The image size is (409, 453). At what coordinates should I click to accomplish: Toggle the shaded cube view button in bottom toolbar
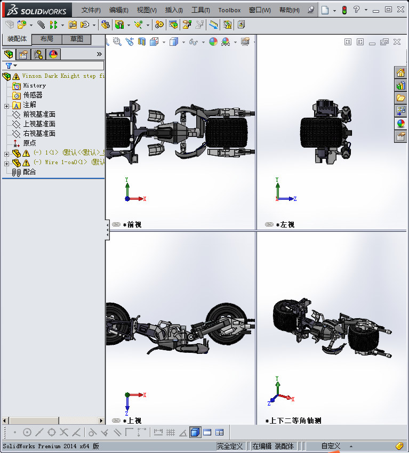point(195,433)
